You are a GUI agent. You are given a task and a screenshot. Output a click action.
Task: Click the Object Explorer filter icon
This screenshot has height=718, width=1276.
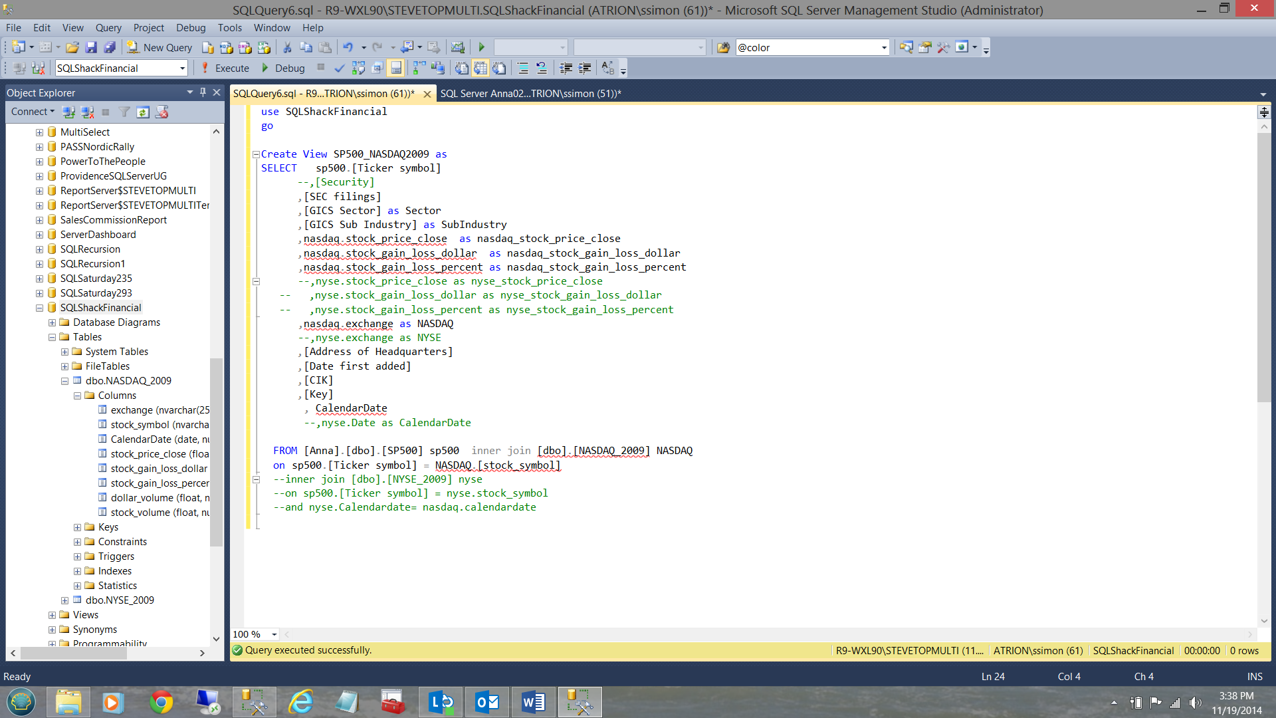[124, 112]
